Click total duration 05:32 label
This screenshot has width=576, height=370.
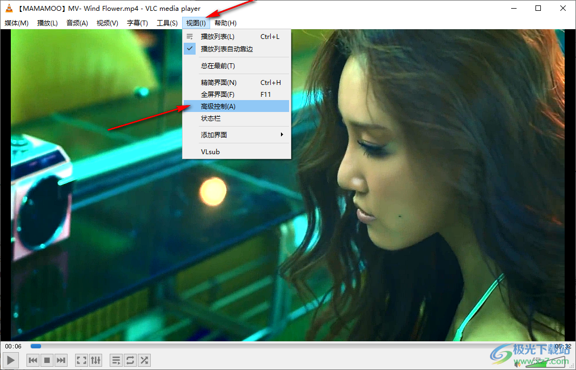563,346
